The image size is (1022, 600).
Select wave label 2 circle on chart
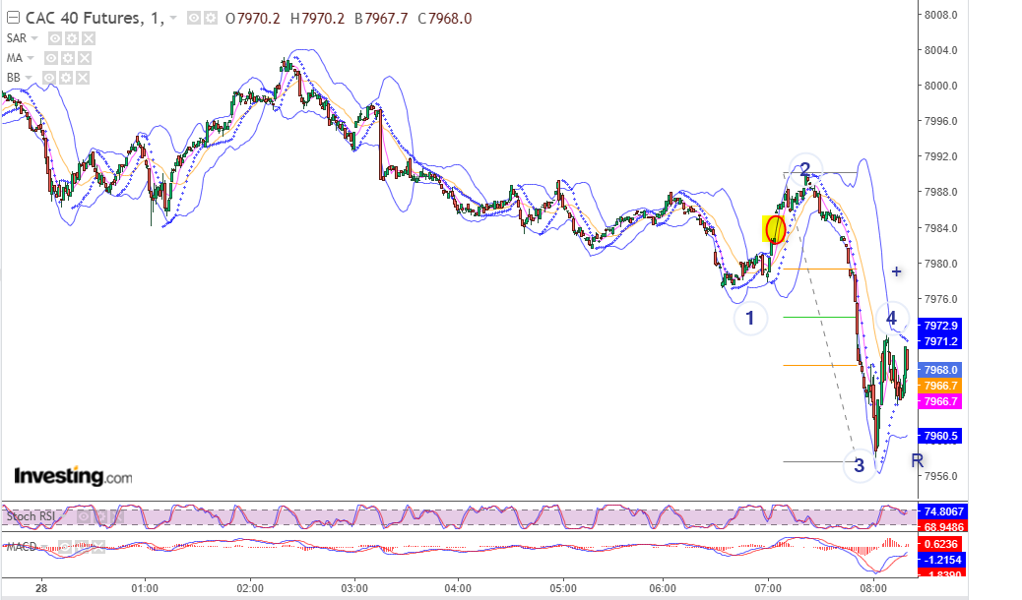805,169
